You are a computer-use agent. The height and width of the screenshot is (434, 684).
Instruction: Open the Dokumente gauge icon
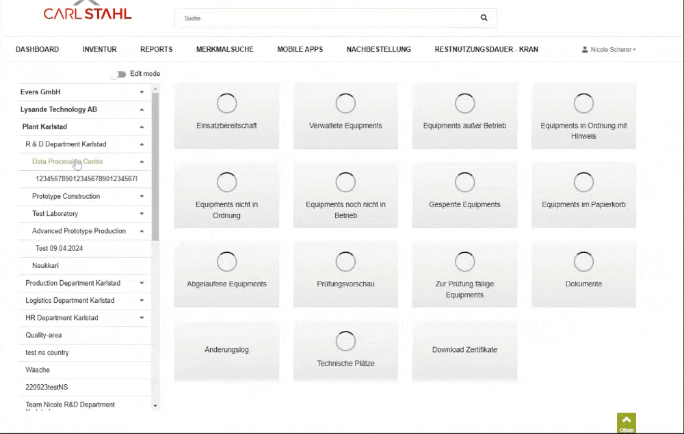coord(583,261)
